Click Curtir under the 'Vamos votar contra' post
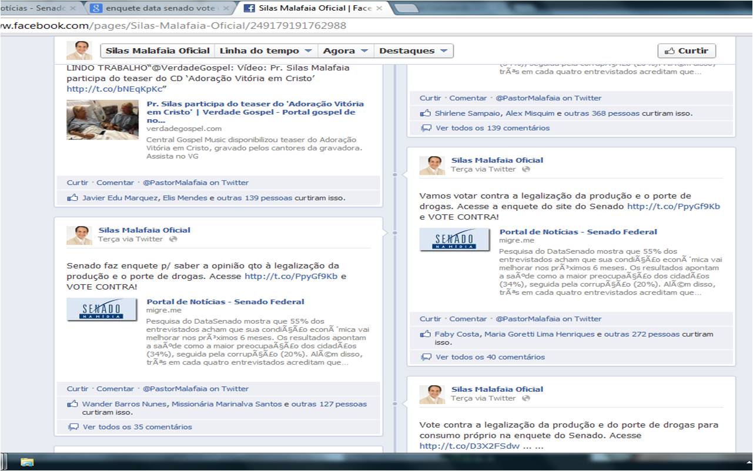Image resolution: width=753 pixels, height=471 pixels. pyautogui.click(x=430, y=319)
